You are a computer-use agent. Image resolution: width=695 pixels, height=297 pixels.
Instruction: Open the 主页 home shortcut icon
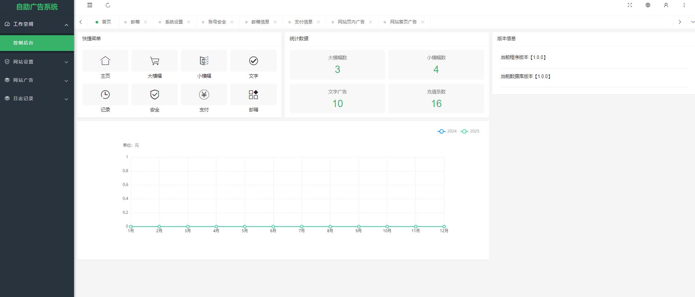click(x=105, y=60)
